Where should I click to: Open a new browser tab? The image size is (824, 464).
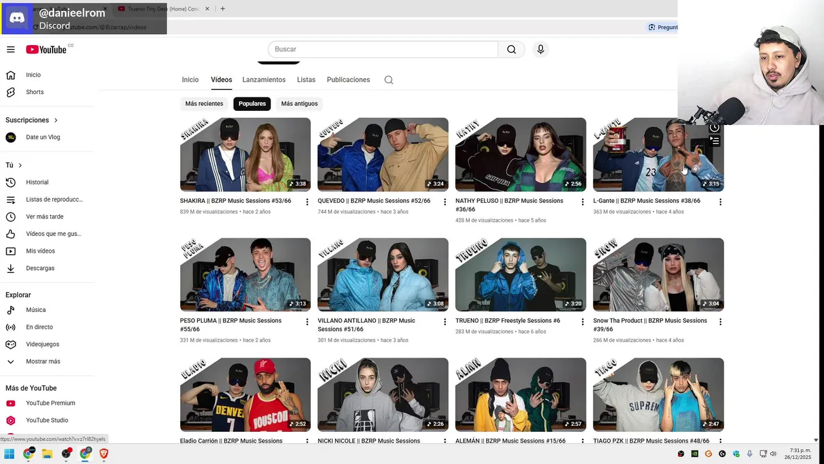(x=223, y=9)
